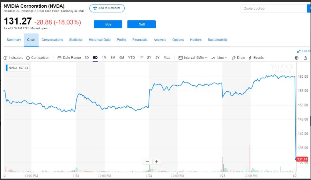311x180 pixels.
Task: Click the red 131.14 price marker
Action: pos(302,159)
